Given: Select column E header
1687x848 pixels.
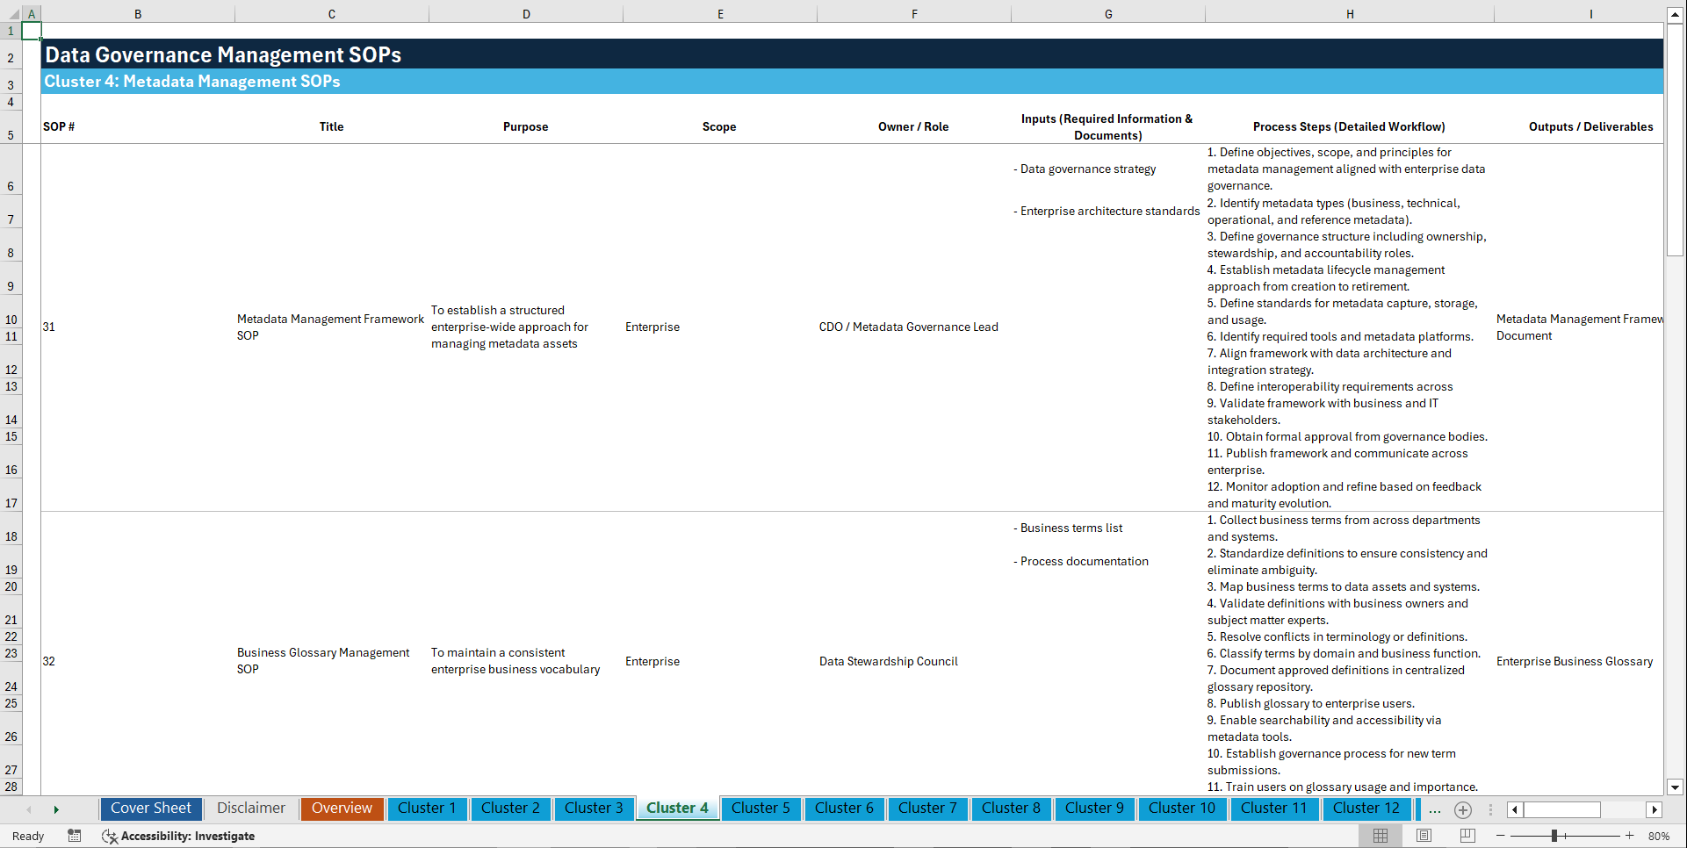Looking at the screenshot, I should [x=720, y=14].
